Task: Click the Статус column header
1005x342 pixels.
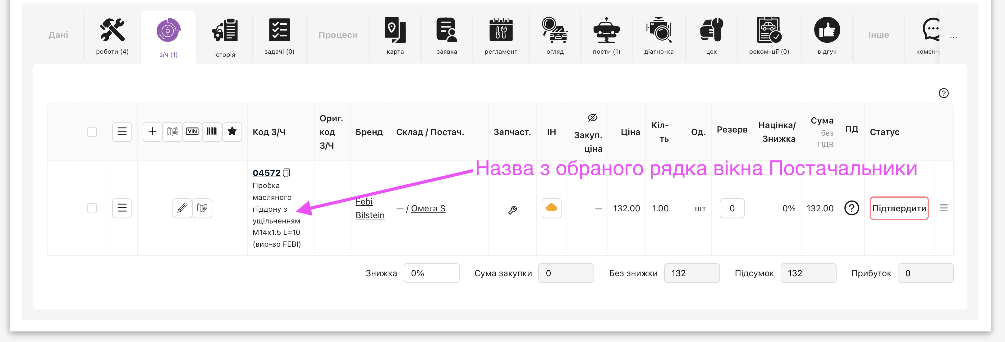Action: point(884,132)
